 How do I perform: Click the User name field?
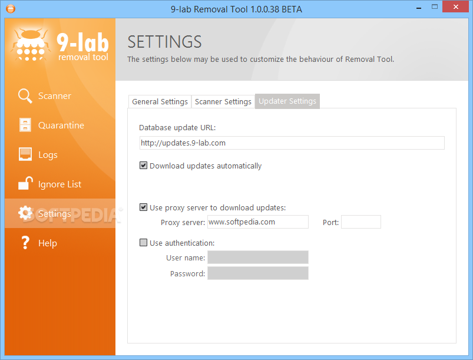point(258,257)
